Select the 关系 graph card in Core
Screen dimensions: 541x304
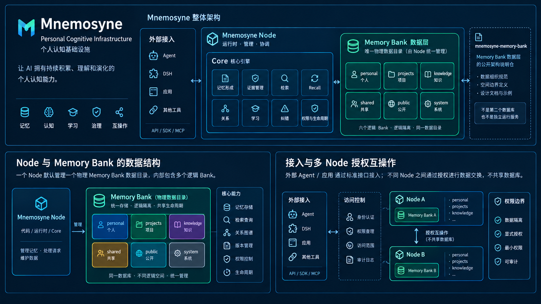click(225, 113)
